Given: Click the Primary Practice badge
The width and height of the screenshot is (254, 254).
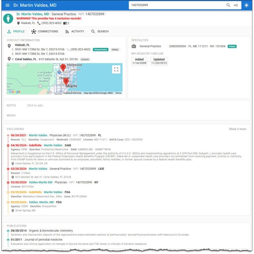Looking at the screenshot, I should click(101, 50).
